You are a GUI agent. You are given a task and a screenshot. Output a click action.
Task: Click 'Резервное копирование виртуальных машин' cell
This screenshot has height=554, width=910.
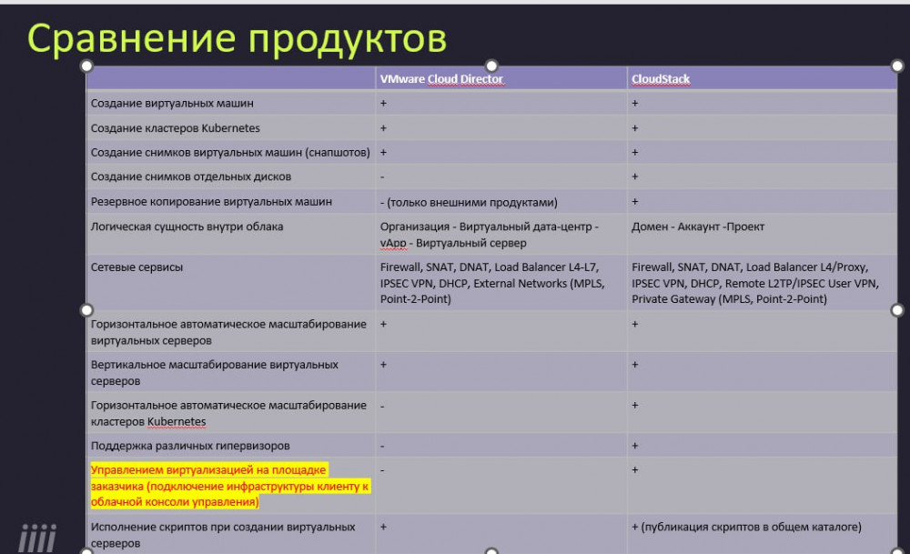pyautogui.click(x=230, y=202)
